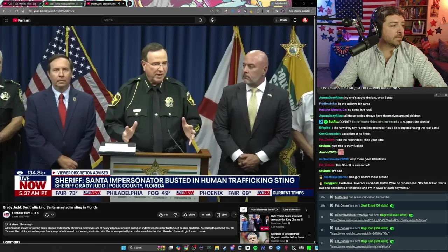448x252 pixels.
Task: Dislike the video with thumbs down
Action: (175, 215)
